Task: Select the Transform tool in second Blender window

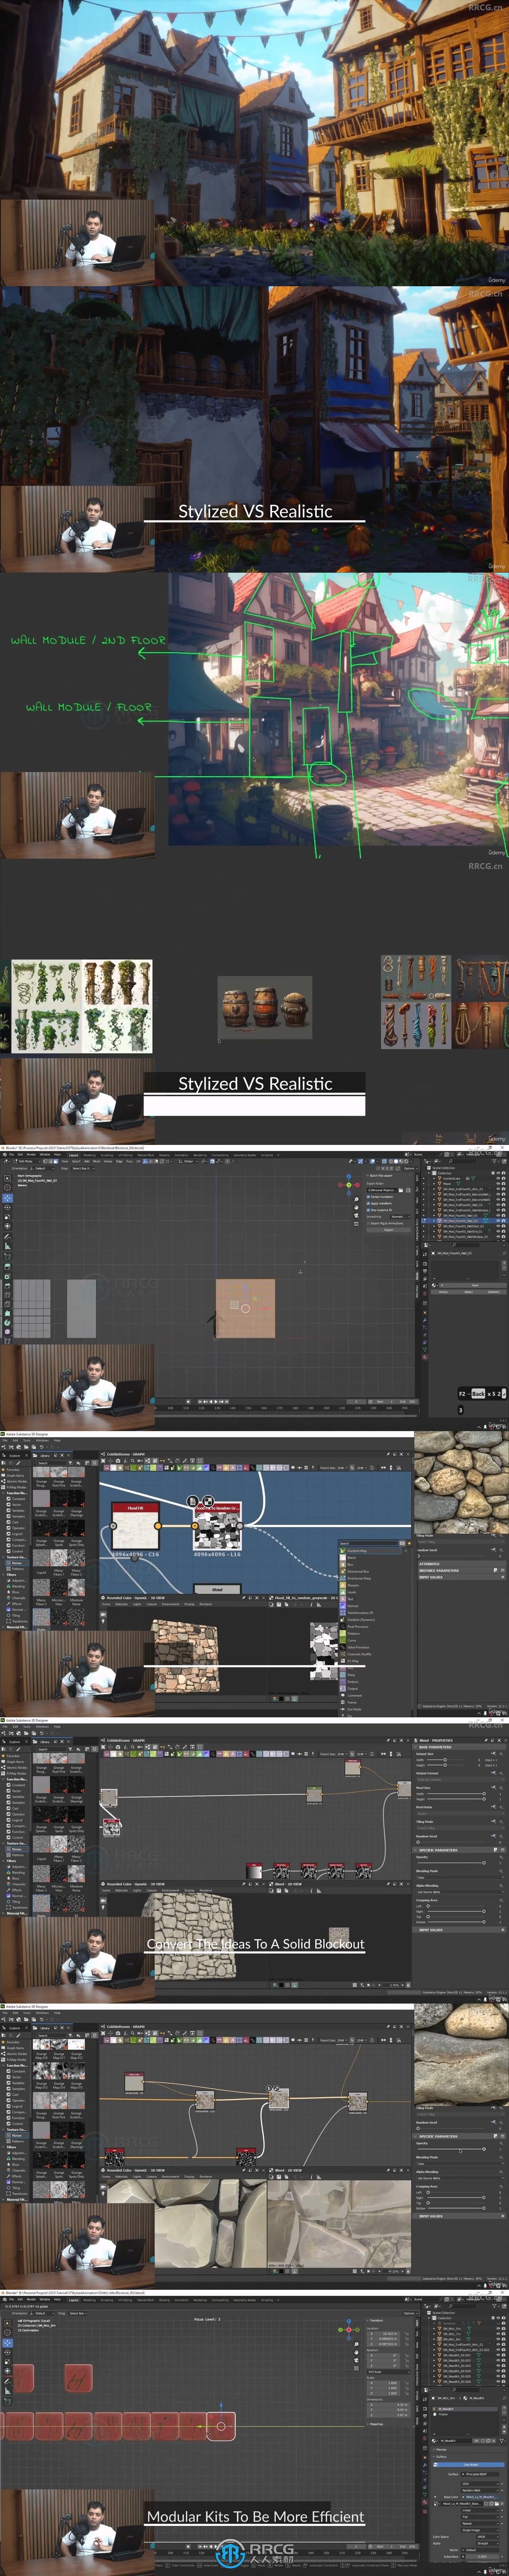Action: [8, 2371]
